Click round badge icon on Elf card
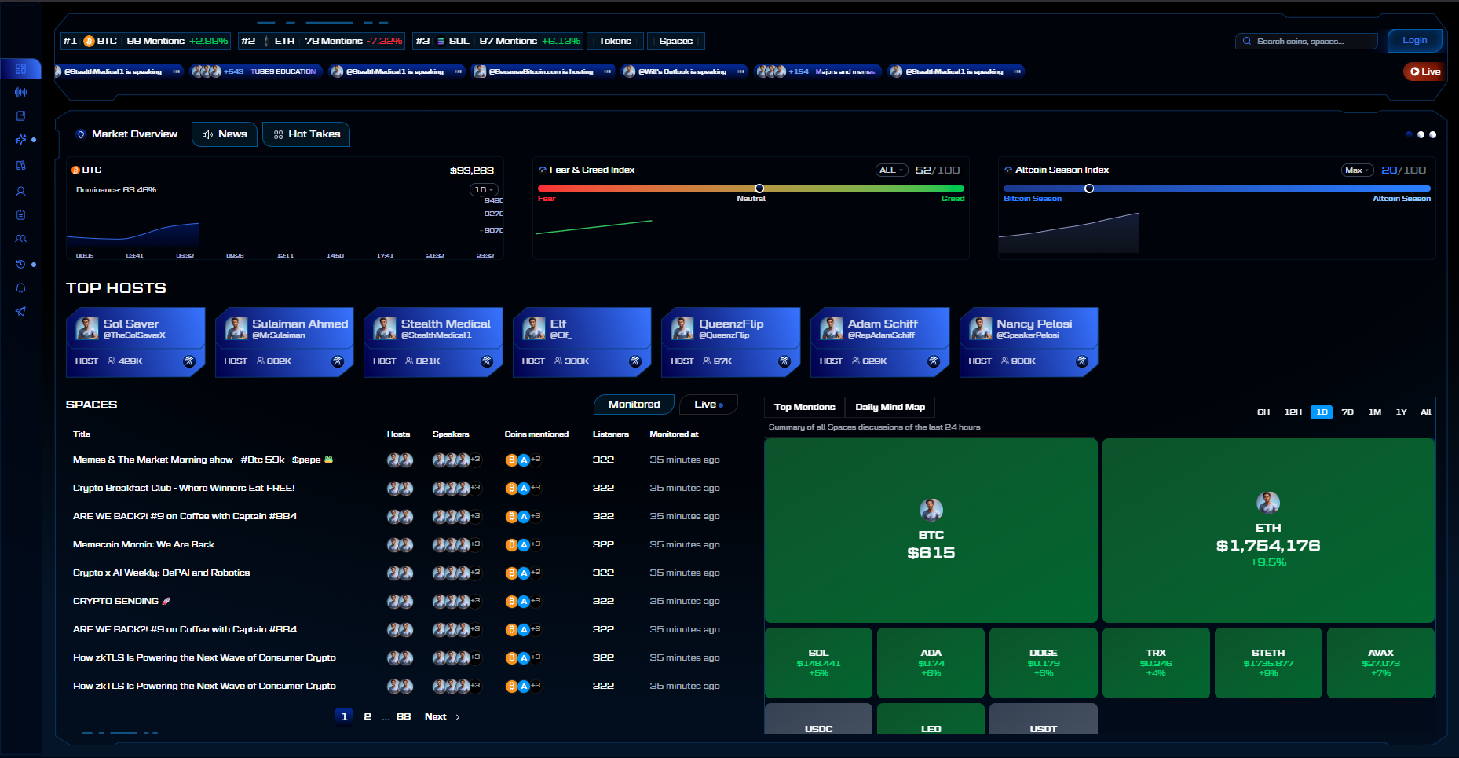Image resolution: width=1459 pixels, height=758 pixels. (x=635, y=361)
